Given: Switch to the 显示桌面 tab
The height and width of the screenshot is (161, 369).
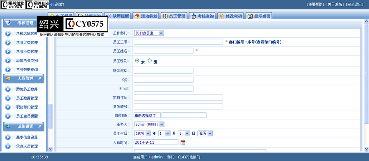Looking at the screenshot, I should pos(259,16).
